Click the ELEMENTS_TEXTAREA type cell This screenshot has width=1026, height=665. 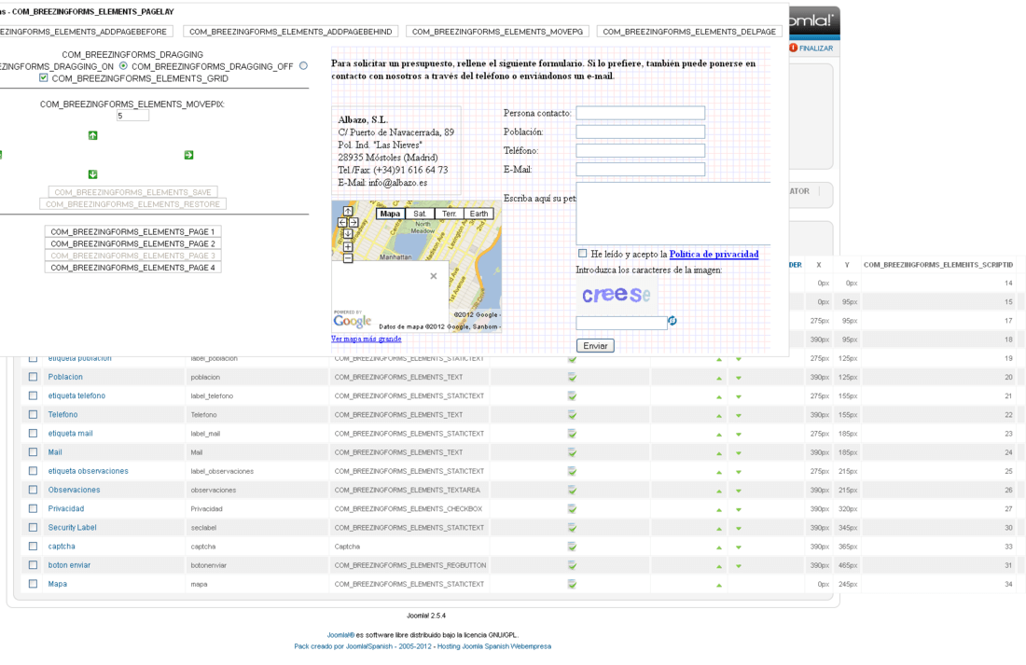407,490
